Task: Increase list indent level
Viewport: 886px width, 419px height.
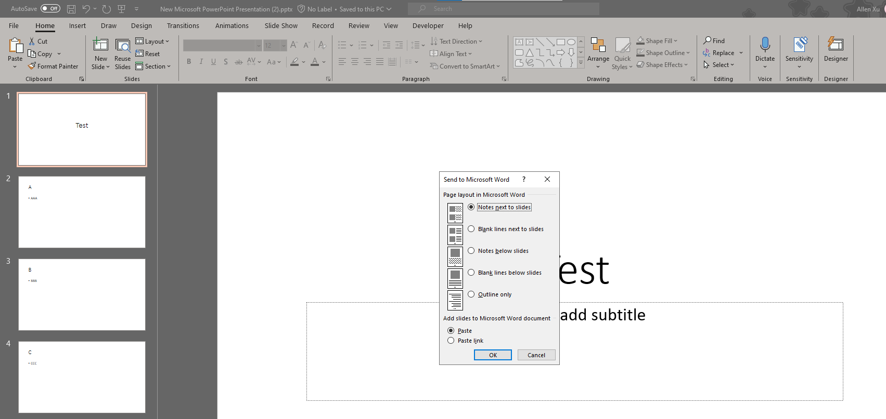Action: 399,45
